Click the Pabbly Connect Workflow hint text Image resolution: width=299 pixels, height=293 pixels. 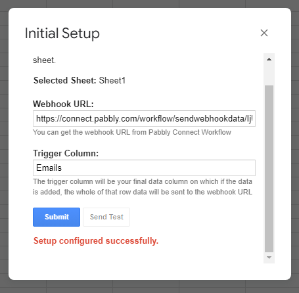[132, 132]
